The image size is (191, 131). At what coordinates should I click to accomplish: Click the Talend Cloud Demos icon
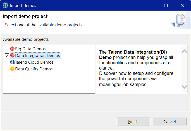pyautogui.click(x=12, y=62)
